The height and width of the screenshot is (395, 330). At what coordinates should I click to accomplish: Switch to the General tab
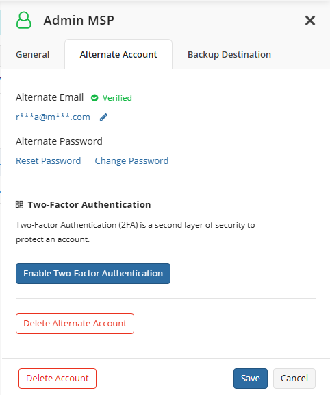click(x=33, y=54)
